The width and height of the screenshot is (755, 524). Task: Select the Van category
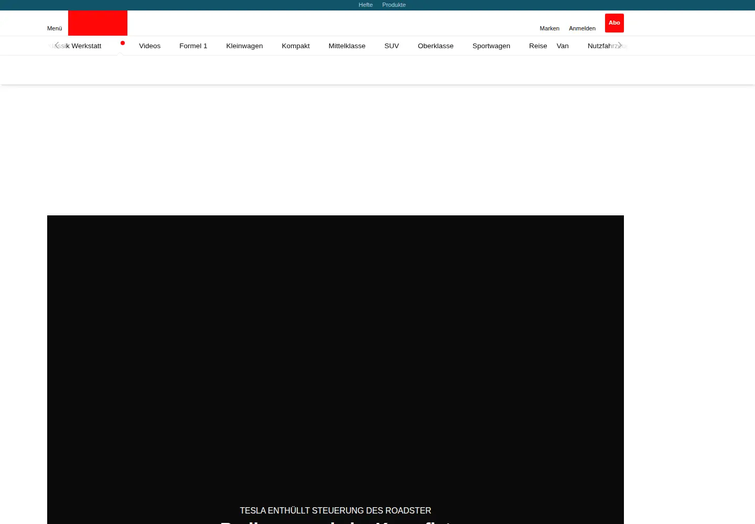tap(563, 46)
